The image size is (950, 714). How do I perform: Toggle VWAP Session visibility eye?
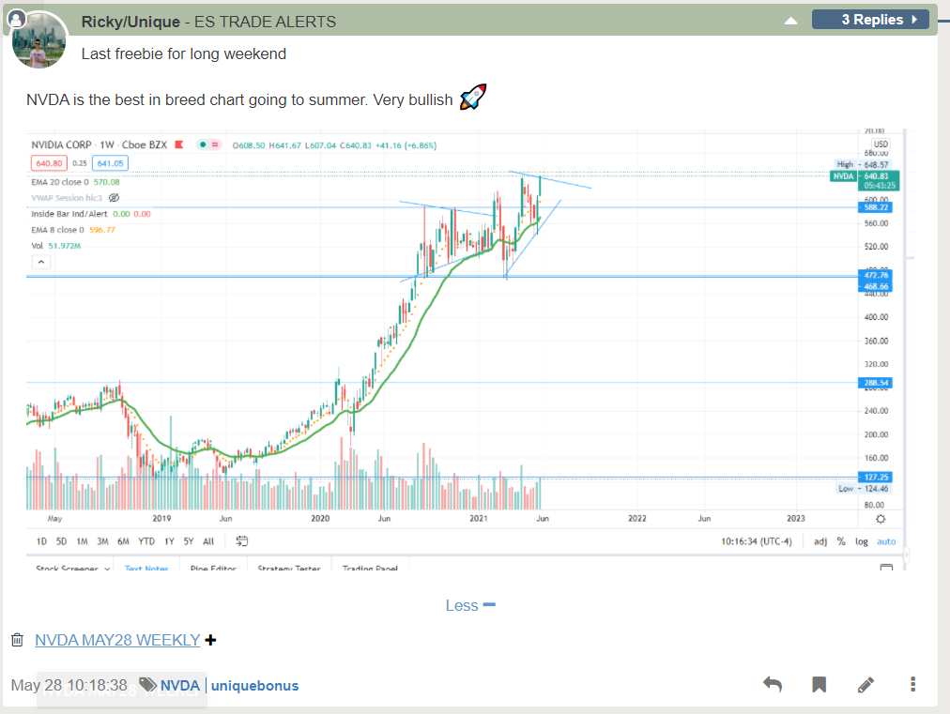[x=114, y=197]
